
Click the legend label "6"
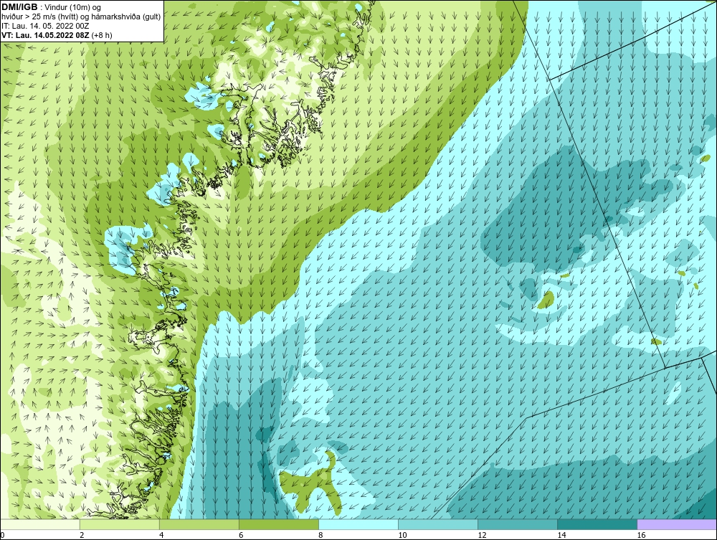coord(241,535)
